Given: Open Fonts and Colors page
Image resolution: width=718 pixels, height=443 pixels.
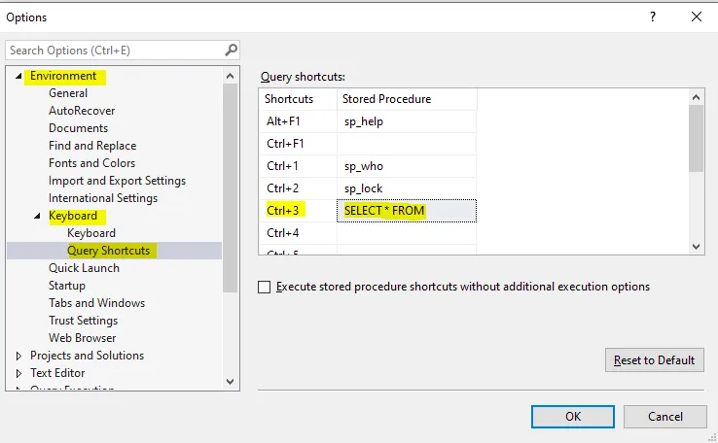Looking at the screenshot, I should click(92, 163).
